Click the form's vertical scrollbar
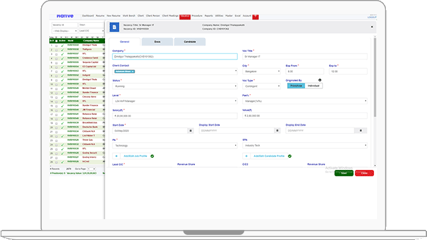 tap(375, 78)
